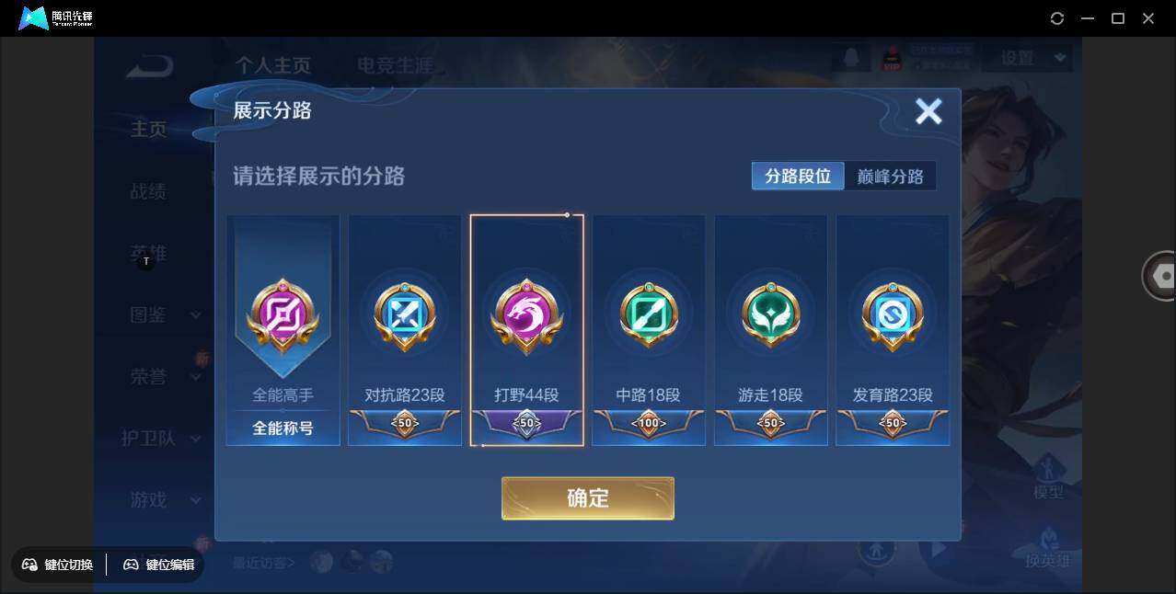
Task: Open the 个人主页 tab
Action: click(273, 66)
